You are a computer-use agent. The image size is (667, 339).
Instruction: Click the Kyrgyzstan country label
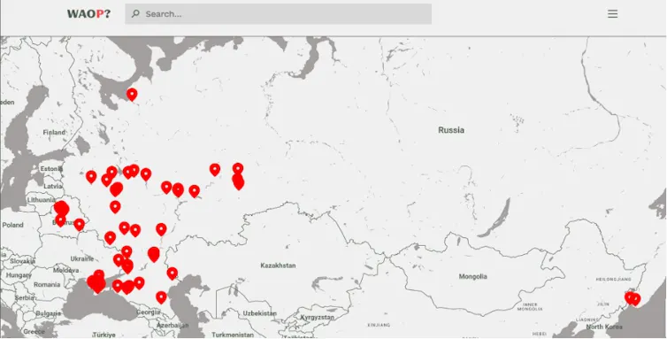tap(318, 317)
